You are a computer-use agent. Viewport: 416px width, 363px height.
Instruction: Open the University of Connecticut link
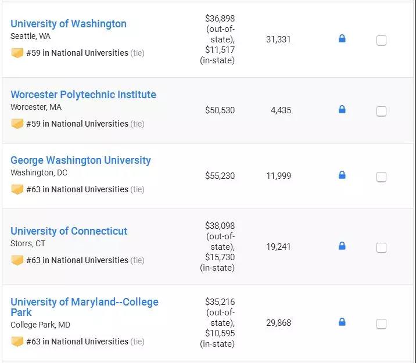(69, 231)
